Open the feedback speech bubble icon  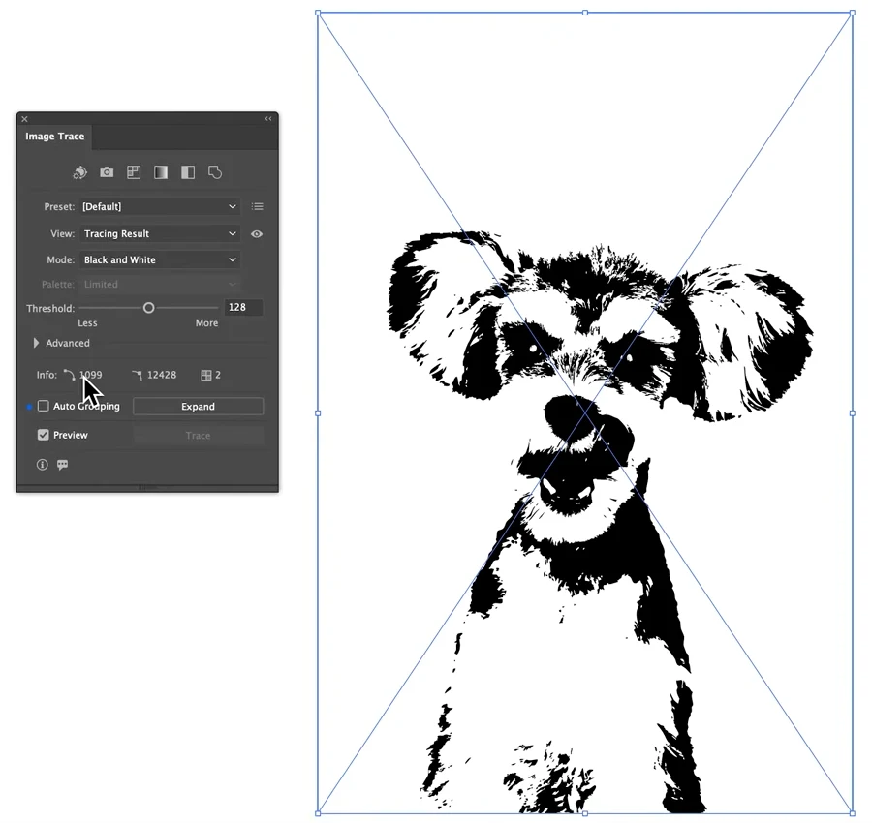[62, 465]
